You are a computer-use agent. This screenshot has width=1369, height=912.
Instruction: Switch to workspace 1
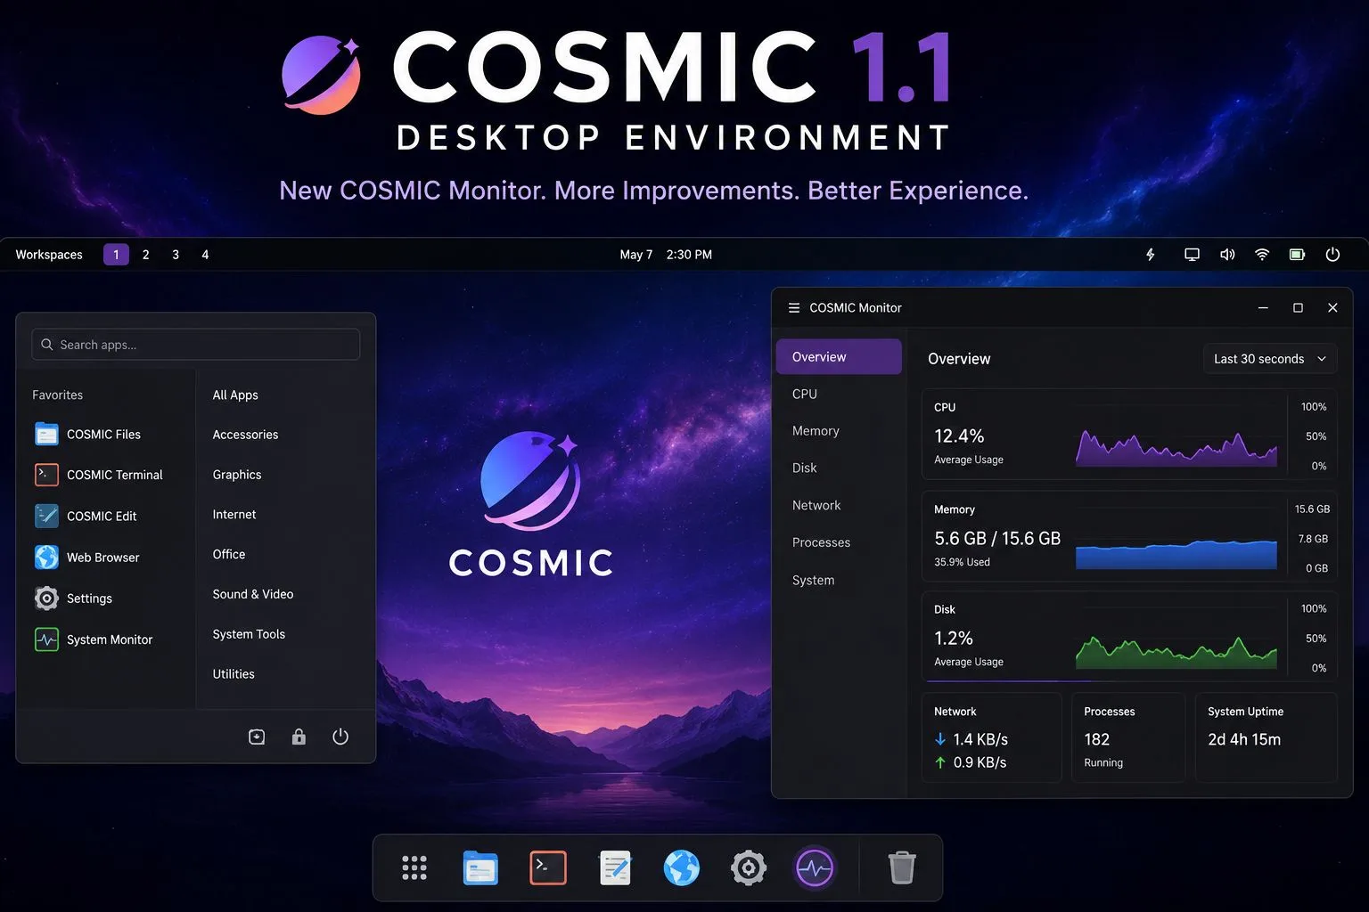click(x=116, y=255)
